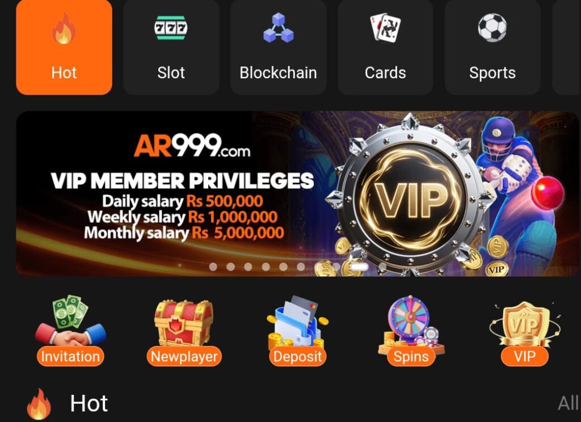
Task: Click the Deposit orange label
Action: click(x=297, y=356)
